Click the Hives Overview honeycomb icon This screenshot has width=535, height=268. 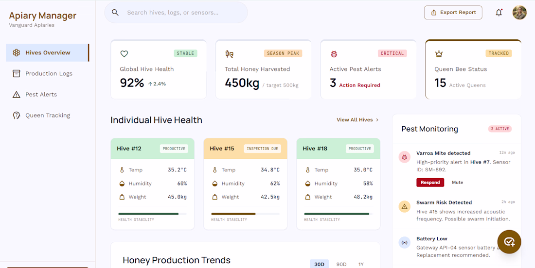tap(17, 52)
